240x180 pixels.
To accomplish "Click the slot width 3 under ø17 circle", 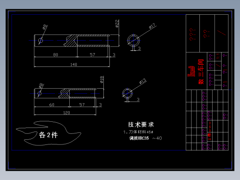I will [139, 48].
